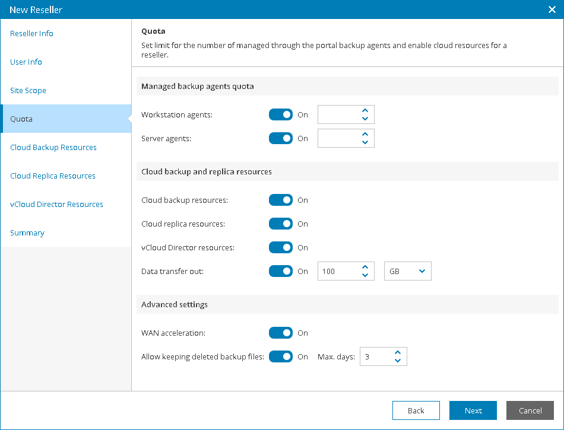Toggle Workstation agents switch off
This screenshot has height=430, width=564.
pyautogui.click(x=281, y=114)
